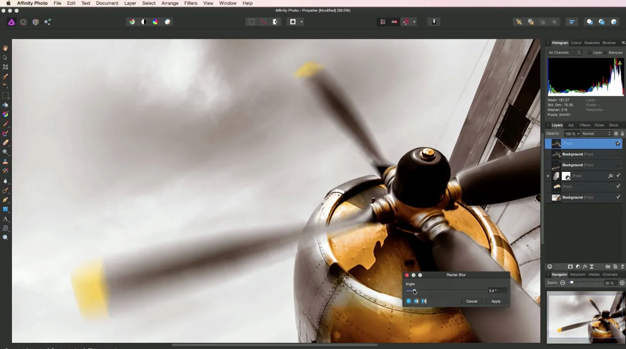Open the History tab

point(594,275)
